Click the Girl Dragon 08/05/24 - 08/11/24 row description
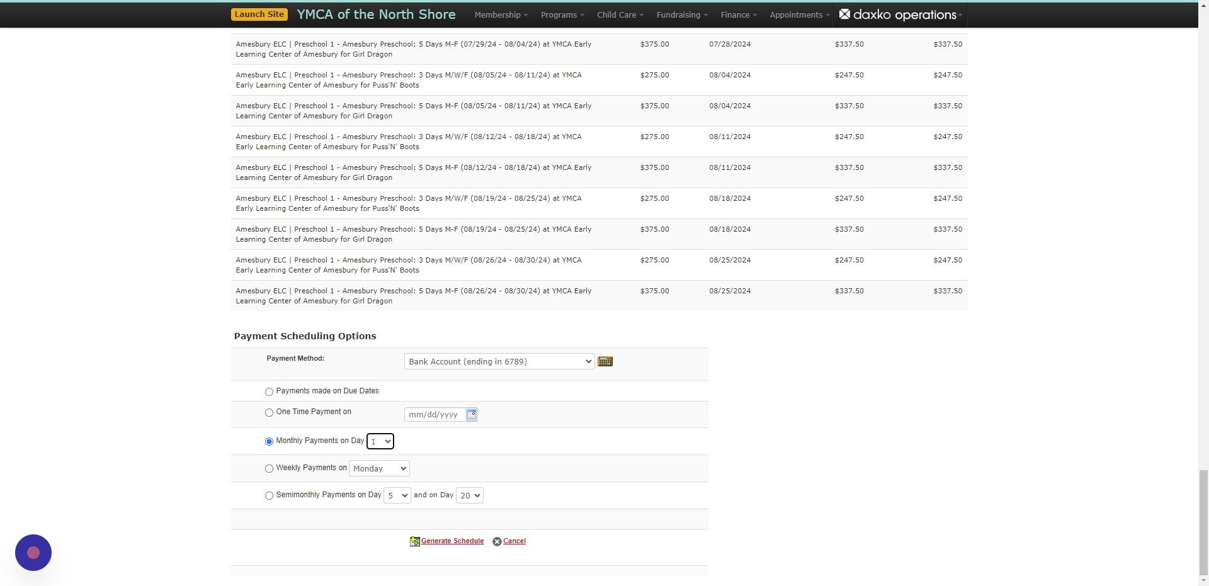 [414, 111]
